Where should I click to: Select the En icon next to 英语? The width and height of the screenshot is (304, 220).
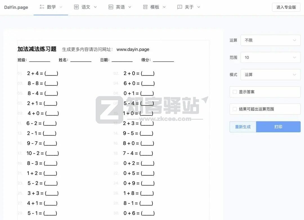[x=111, y=7]
